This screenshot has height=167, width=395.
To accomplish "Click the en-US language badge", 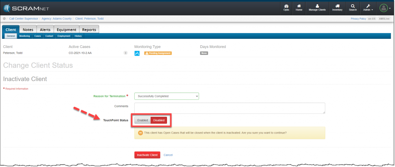I will 371,19.
